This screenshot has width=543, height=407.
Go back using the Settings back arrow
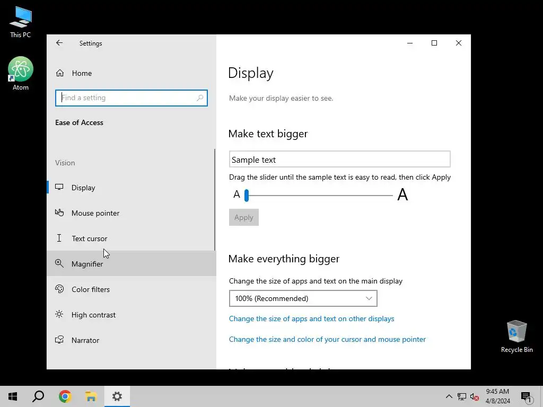tap(59, 43)
